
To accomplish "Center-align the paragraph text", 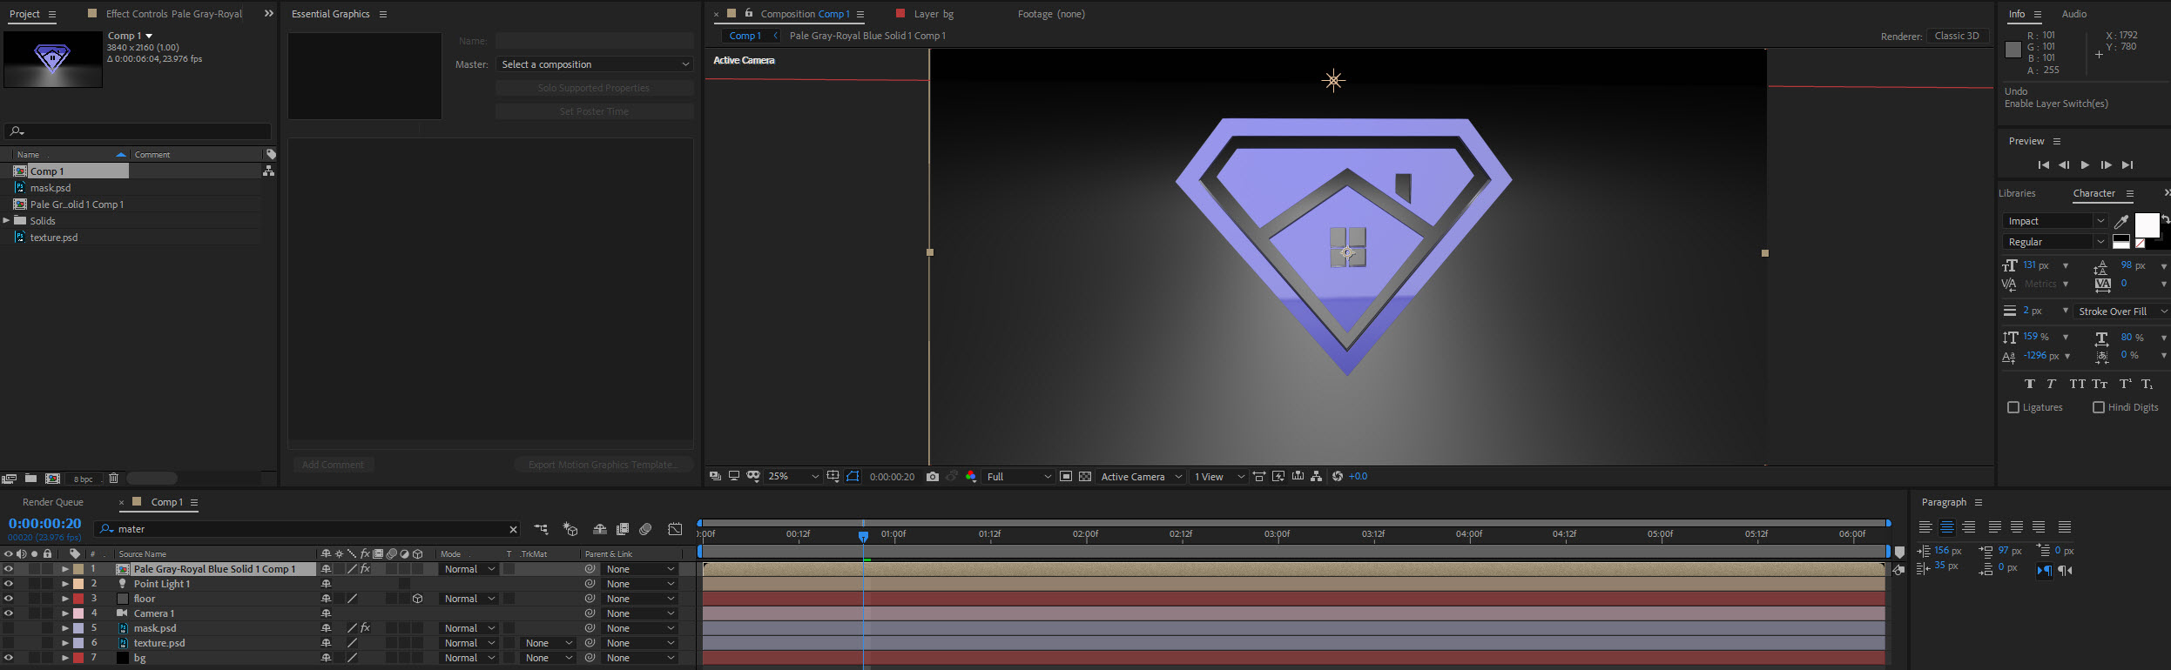I will pos(1947,527).
